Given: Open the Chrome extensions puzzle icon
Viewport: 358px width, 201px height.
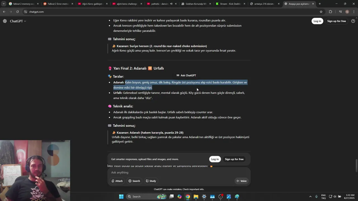Looking at the screenshot, I should [331, 12].
